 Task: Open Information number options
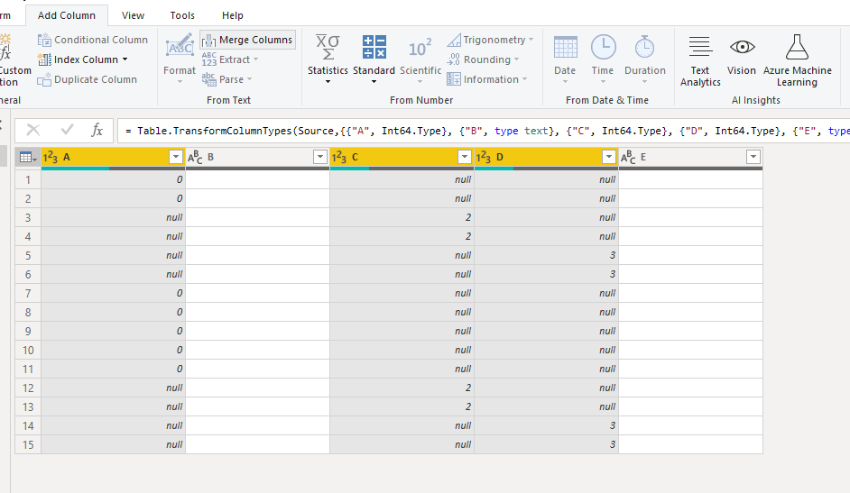pos(486,79)
